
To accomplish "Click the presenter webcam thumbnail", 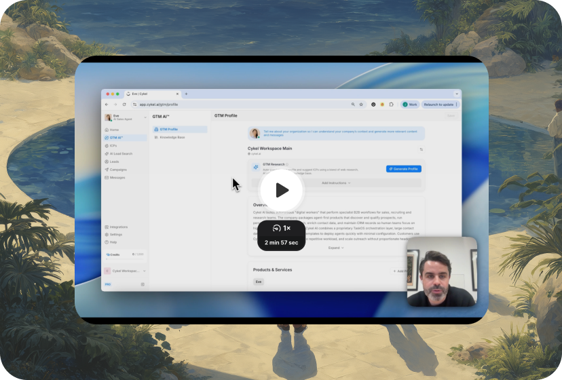I will point(442,271).
